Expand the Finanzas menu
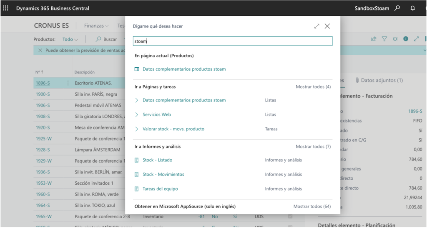Screen dimensions: 427x229 [x=96, y=25]
